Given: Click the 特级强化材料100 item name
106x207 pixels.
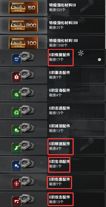Looking at the screenshot, I should pos(63,40).
